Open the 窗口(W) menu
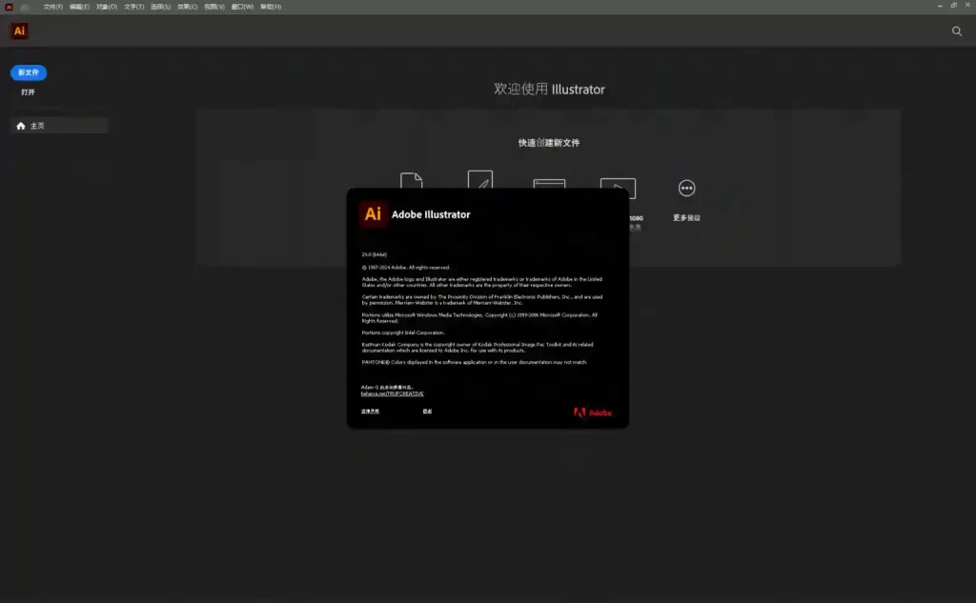Viewport: 976px width, 603px height. (242, 7)
